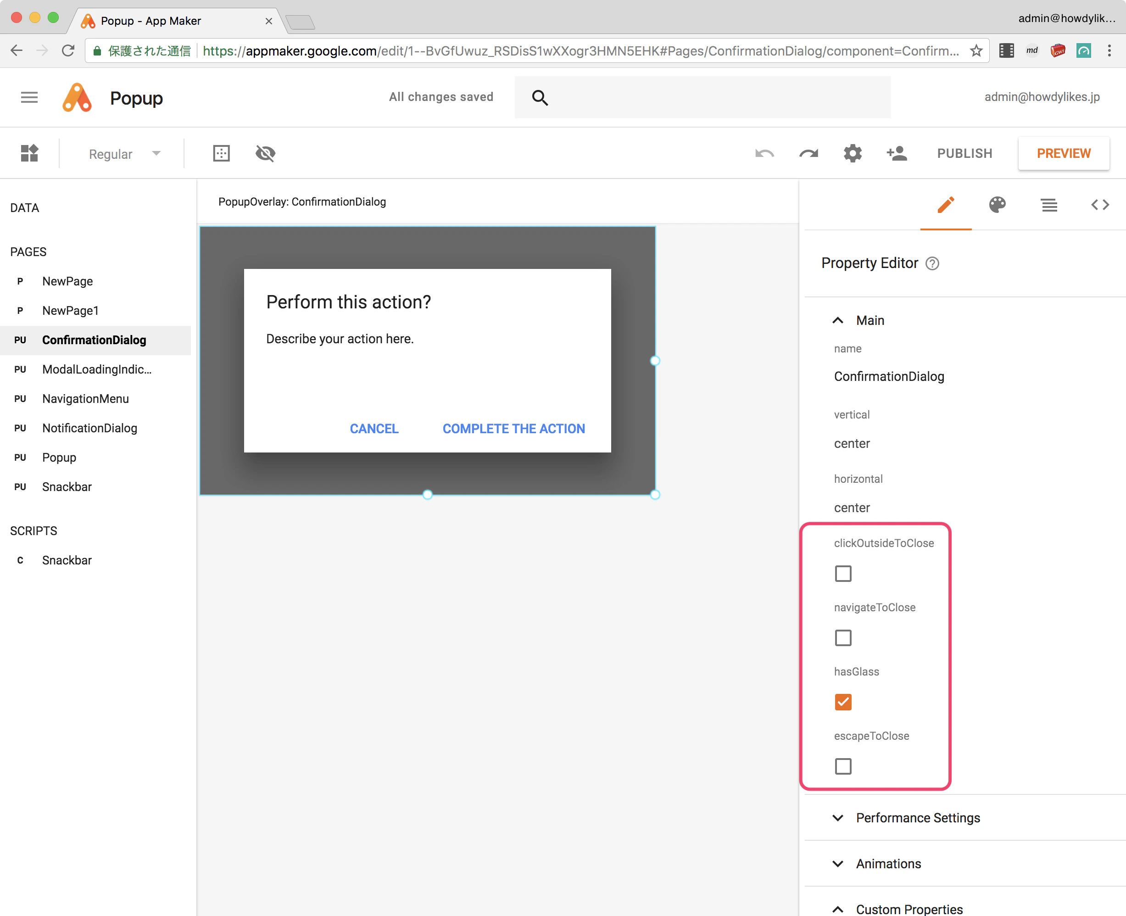Image resolution: width=1126 pixels, height=916 pixels.
Task: Switch to Style Editor palette tab
Action: point(997,205)
